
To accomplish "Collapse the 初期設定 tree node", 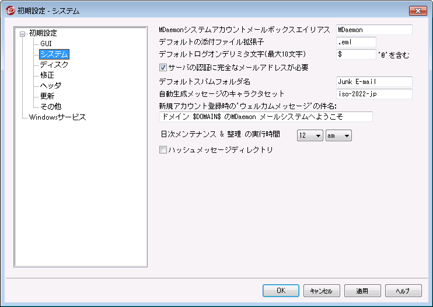I will tap(23, 33).
